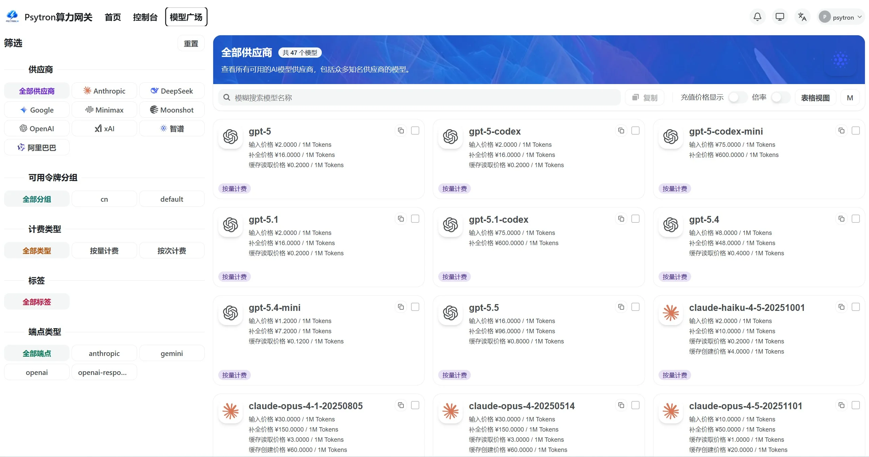This screenshot has width=869, height=457.
Task: Select the openai endpoint type
Action: (x=37, y=372)
